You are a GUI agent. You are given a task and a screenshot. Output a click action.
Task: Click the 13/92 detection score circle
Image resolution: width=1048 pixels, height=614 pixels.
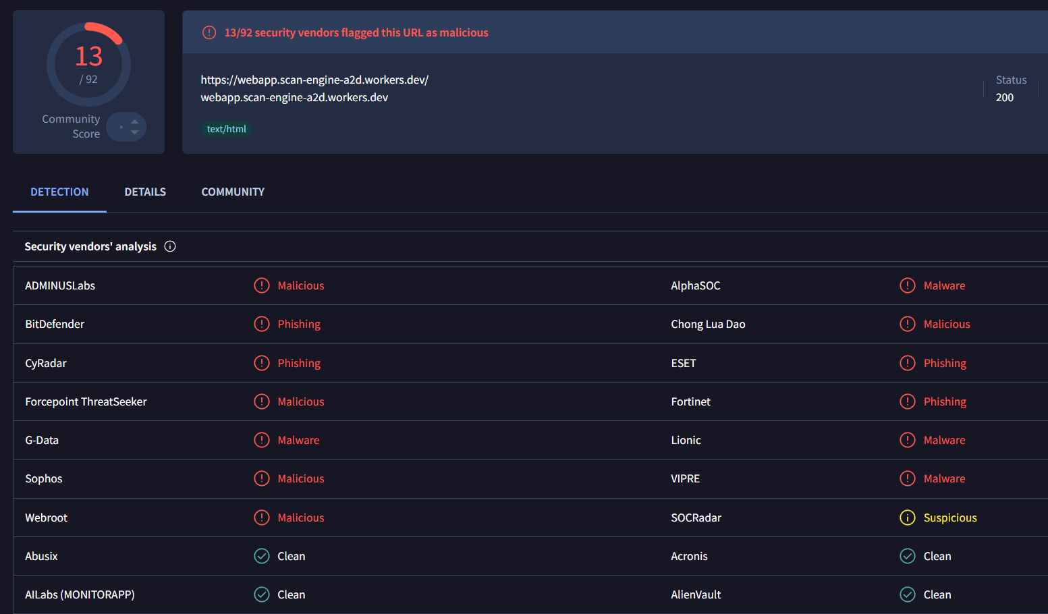pyautogui.click(x=88, y=64)
